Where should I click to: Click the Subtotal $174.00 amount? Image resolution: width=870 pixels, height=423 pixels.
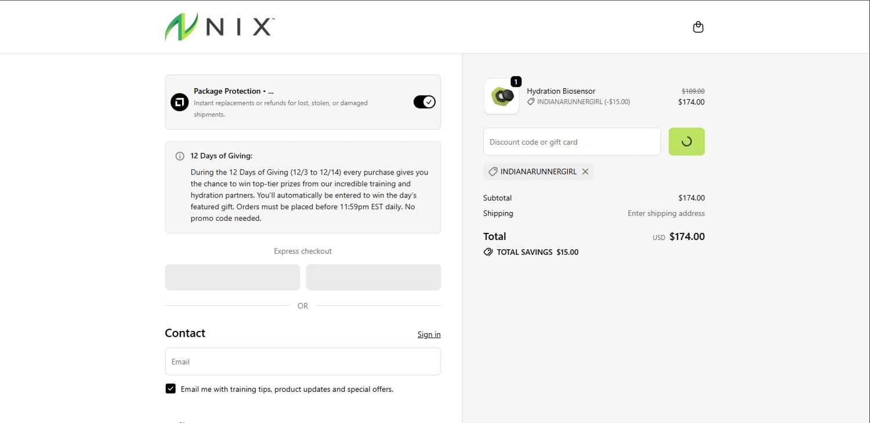pyautogui.click(x=691, y=198)
